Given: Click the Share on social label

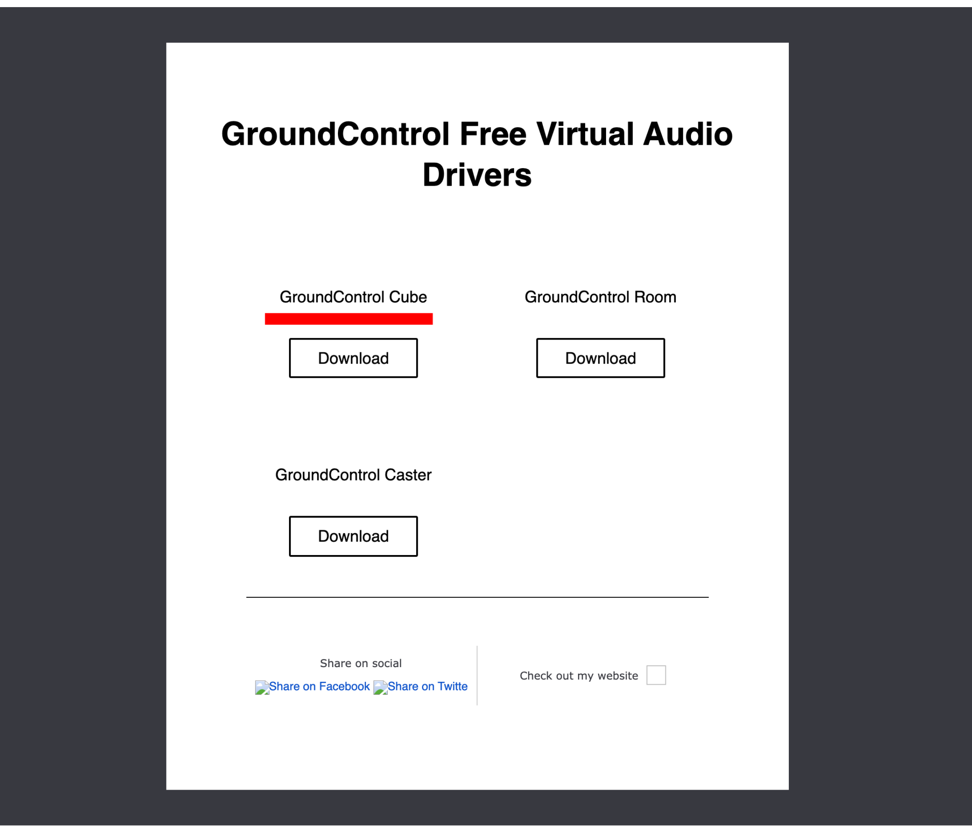Looking at the screenshot, I should [x=361, y=663].
